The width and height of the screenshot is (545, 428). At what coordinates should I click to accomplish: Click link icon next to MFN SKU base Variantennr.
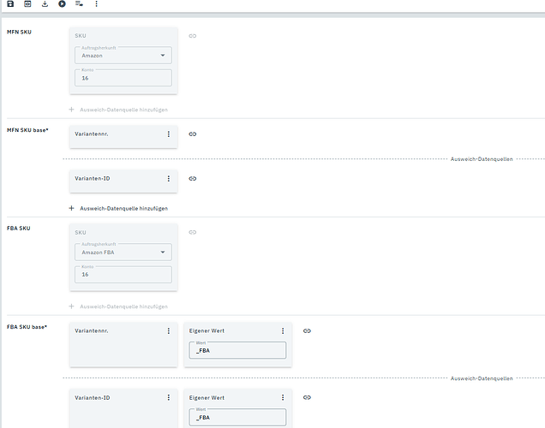point(193,134)
